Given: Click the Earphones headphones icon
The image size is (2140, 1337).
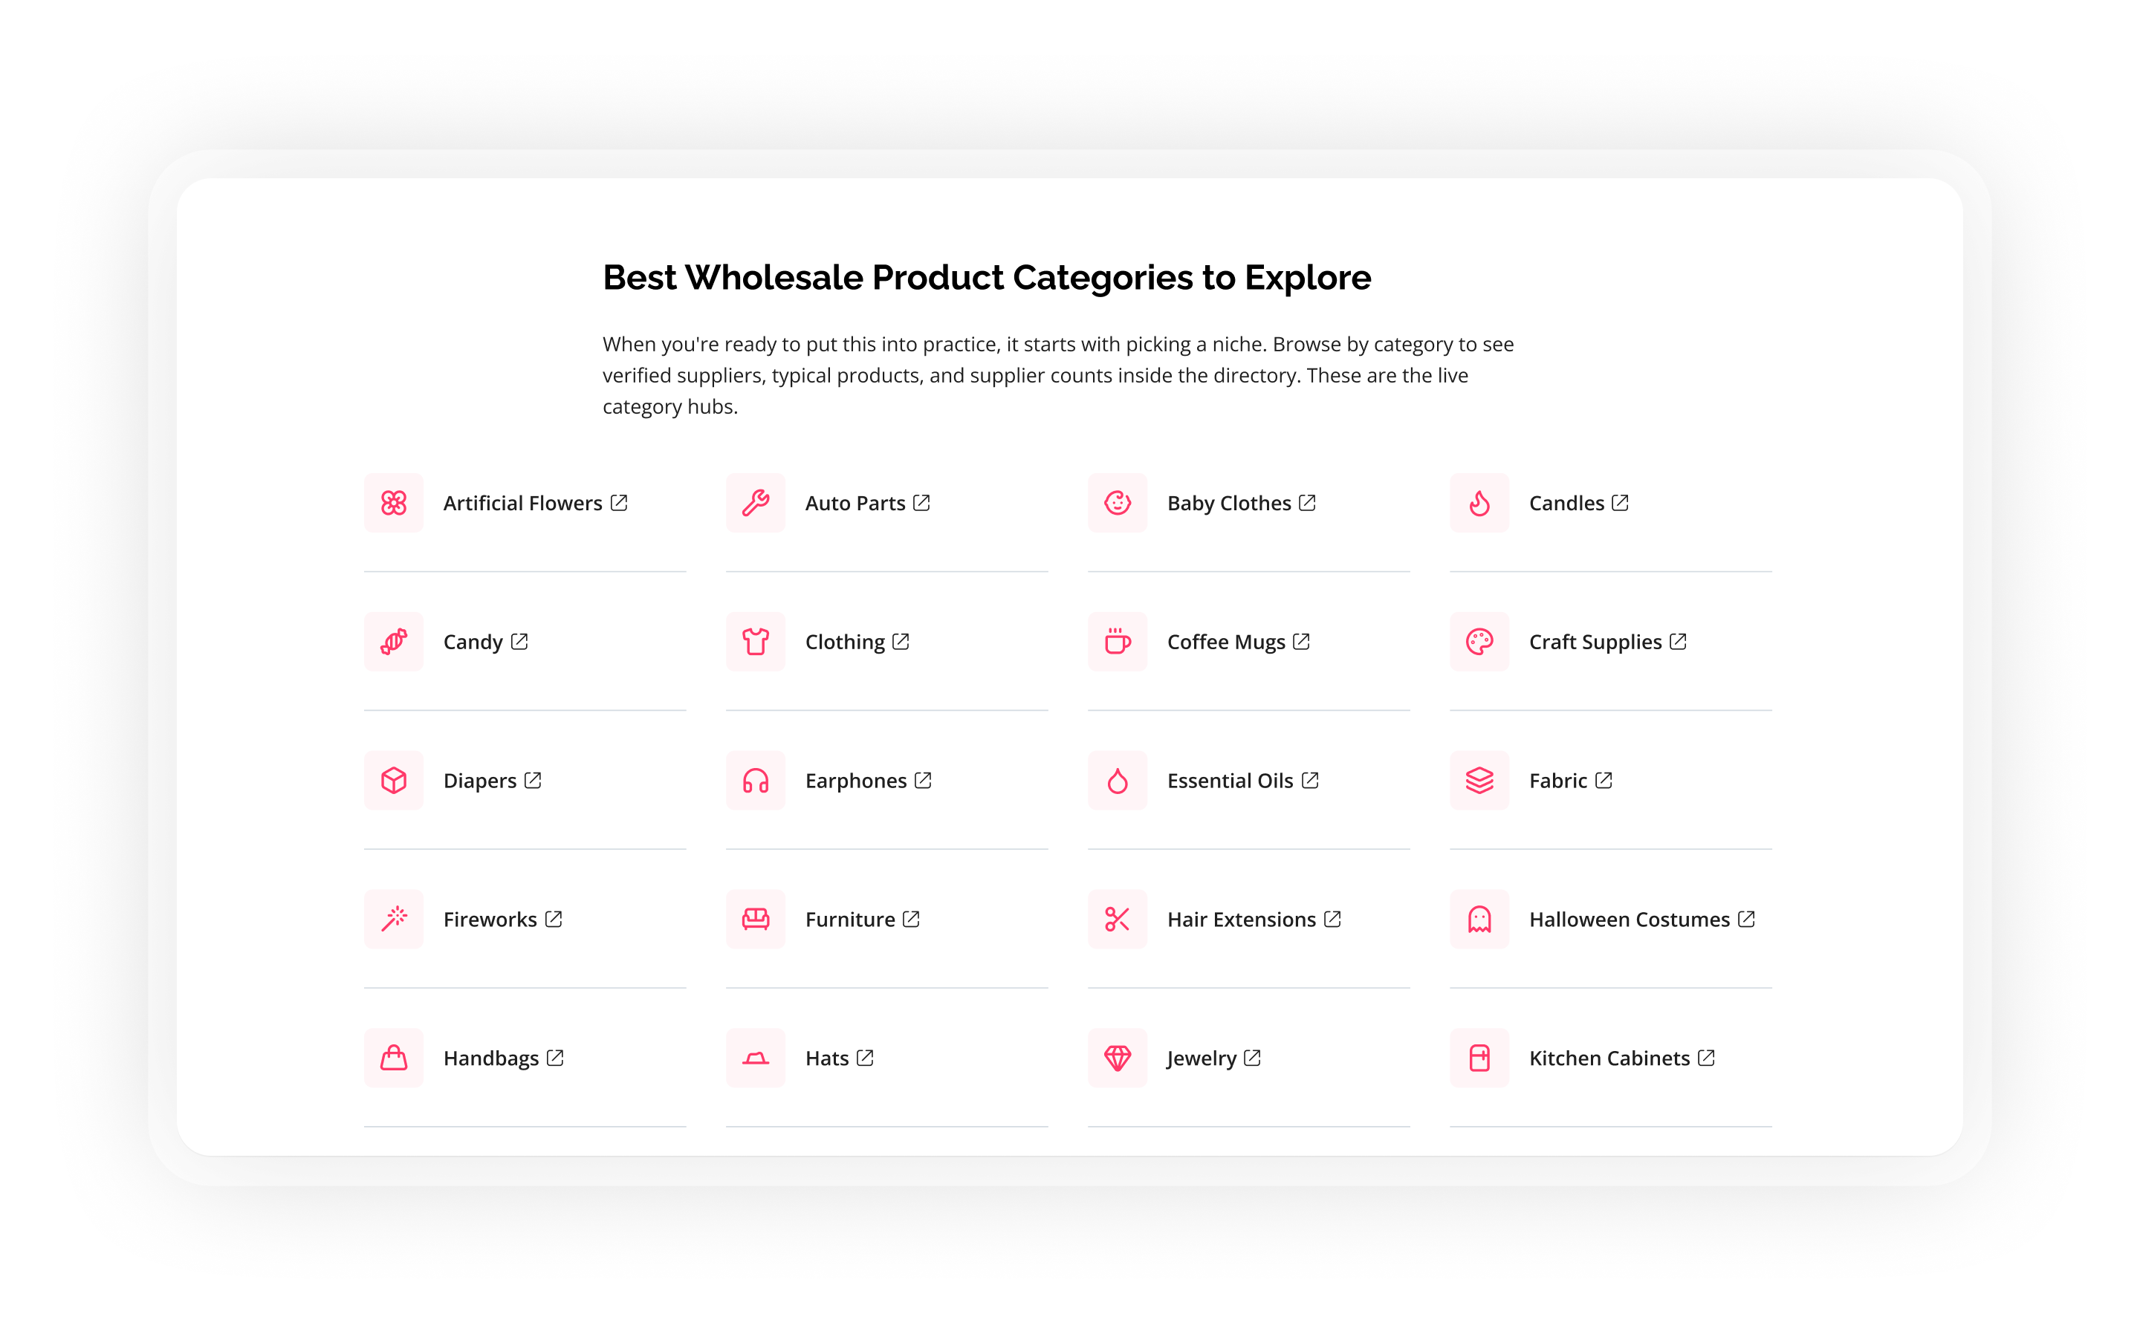Looking at the screenshot, I should pos(755,781).
